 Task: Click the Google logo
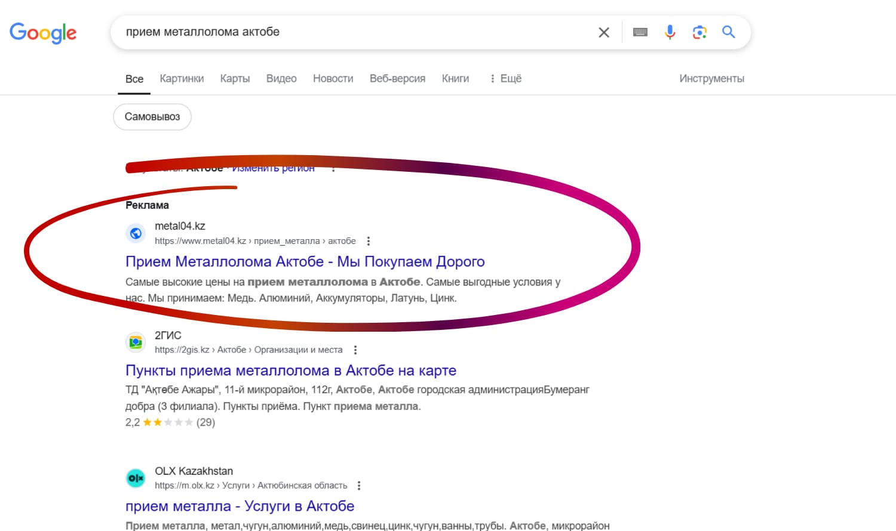point(43,33)
